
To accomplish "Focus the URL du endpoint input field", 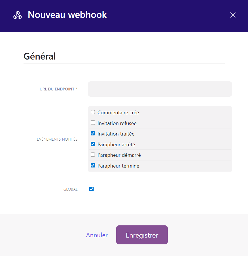I will point(160,89).
